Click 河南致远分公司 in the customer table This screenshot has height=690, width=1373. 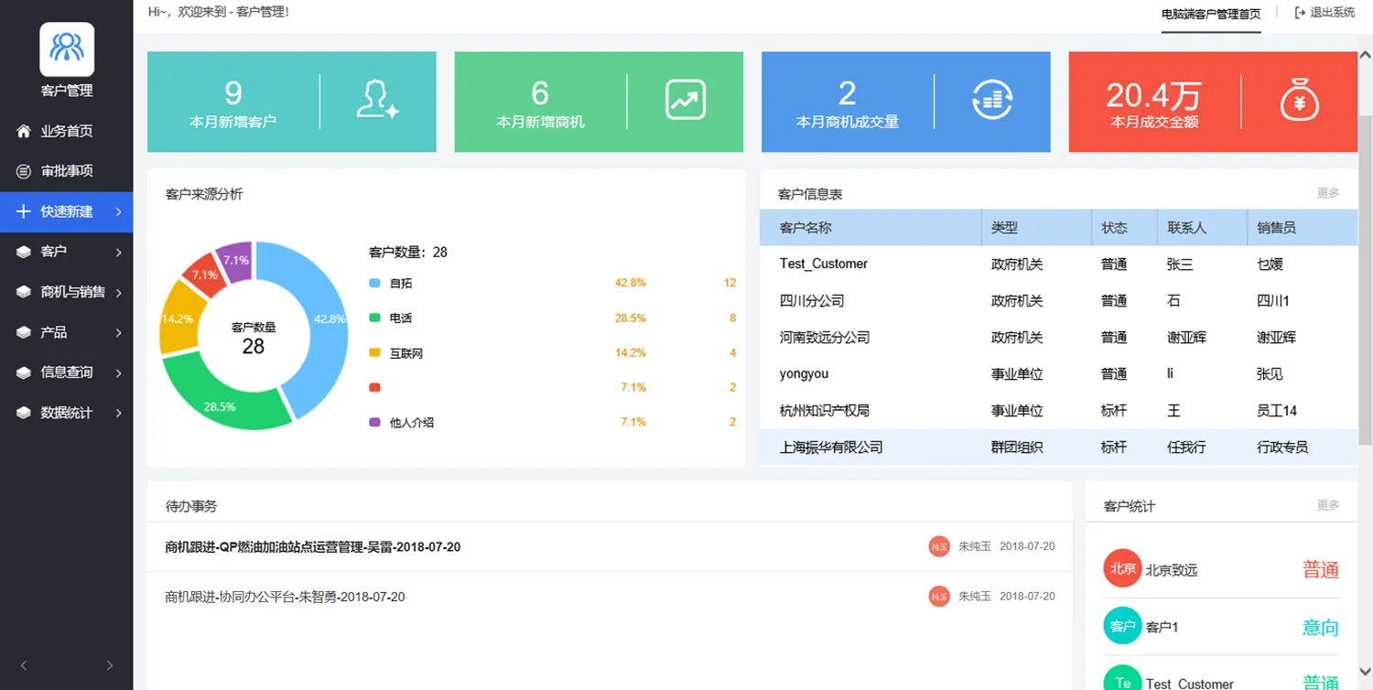point(825,337)
